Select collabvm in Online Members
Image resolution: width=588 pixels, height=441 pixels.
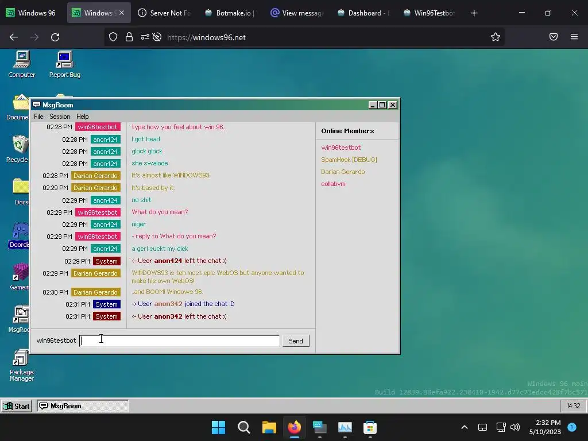pos(333,184)
